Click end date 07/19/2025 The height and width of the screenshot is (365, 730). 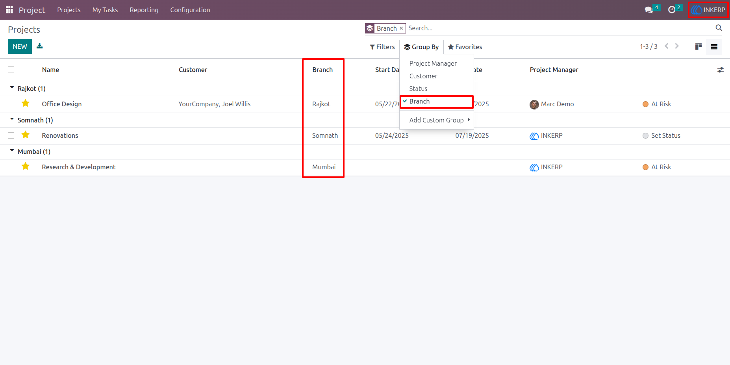pos(472,135)
